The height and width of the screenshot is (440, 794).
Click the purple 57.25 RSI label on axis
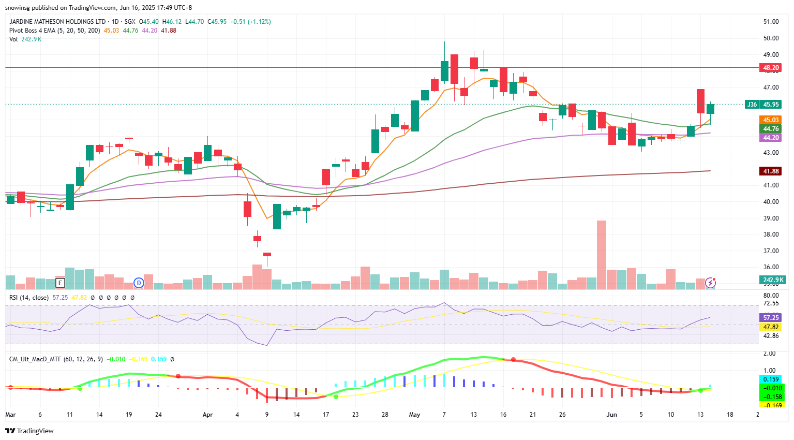click(771, 318)
